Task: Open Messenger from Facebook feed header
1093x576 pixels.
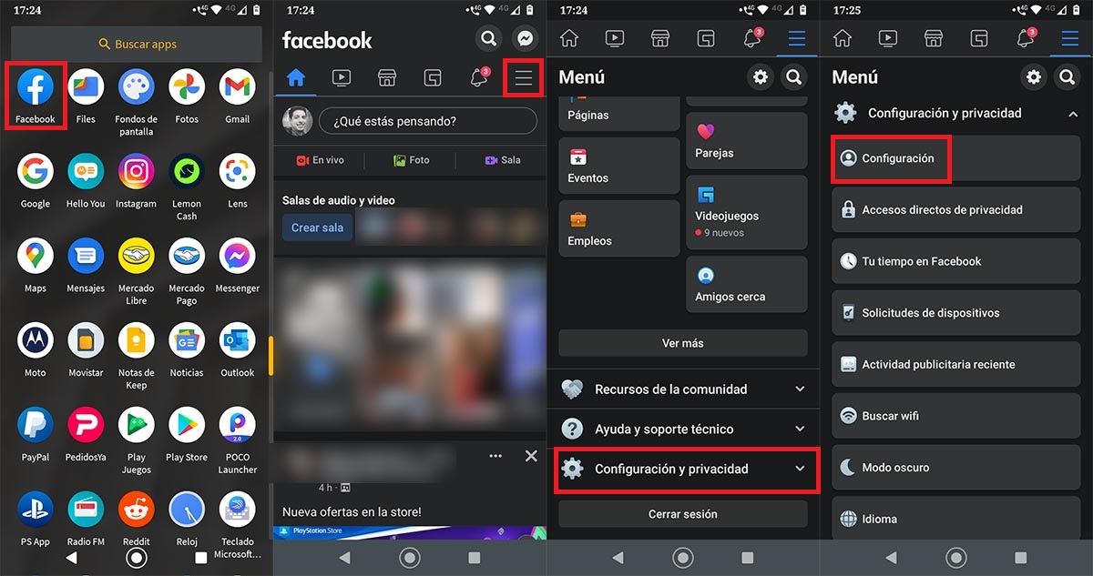Action: (x=525, y=39)
